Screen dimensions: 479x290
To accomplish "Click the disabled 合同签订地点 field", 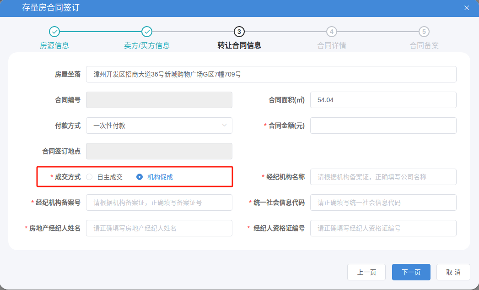I will tap(159, 152).
